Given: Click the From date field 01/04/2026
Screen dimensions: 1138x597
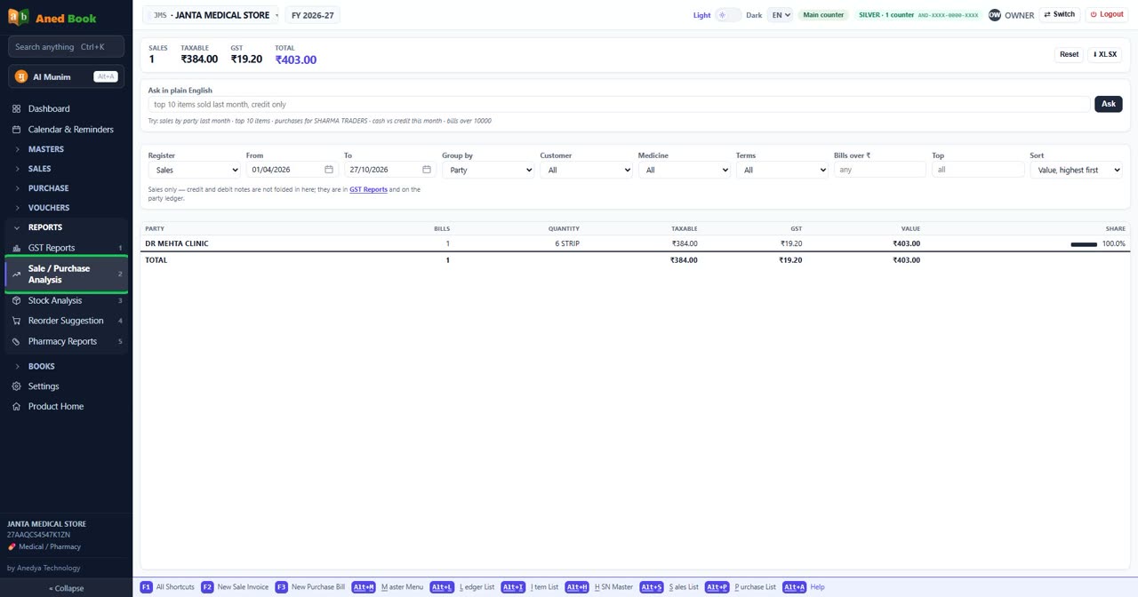Looking at the screenshot, I should pos(293,170).
